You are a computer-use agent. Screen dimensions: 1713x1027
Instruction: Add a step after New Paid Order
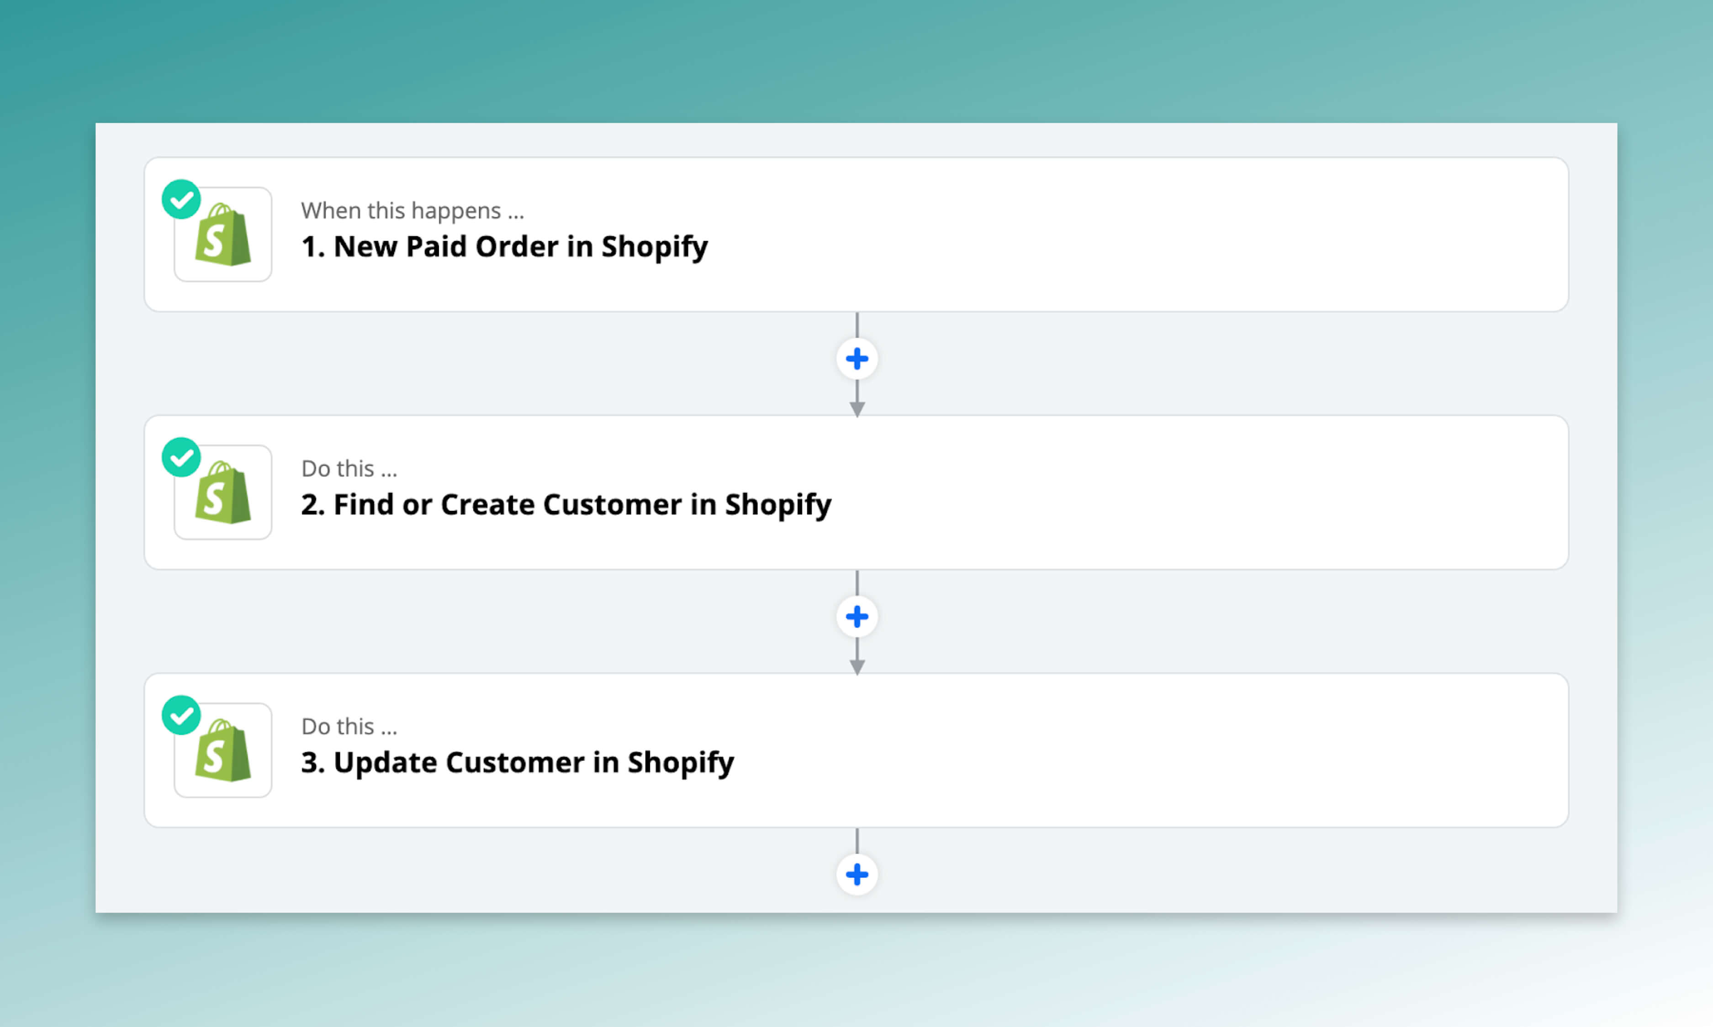[856, 359]
